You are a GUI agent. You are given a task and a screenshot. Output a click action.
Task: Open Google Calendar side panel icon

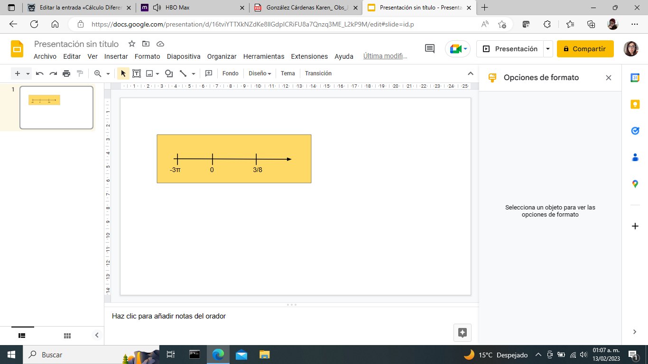coord(635,78)
